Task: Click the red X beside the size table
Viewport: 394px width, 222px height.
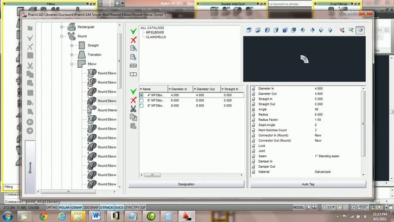Action: [x=134, y=100]
